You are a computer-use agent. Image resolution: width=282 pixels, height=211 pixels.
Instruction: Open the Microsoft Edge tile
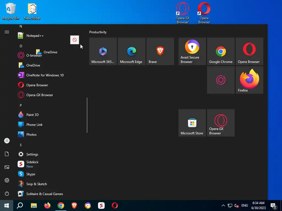point(131,51)
